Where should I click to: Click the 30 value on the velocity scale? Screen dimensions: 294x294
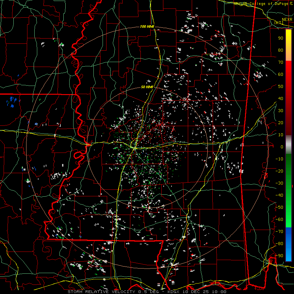pyautogui.click(x=281, y=111)
